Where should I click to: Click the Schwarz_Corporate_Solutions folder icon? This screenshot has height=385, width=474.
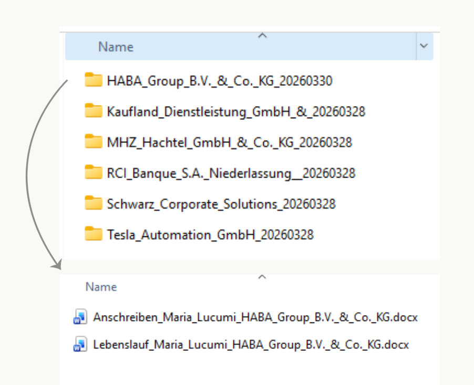click(x=94, y=203)
